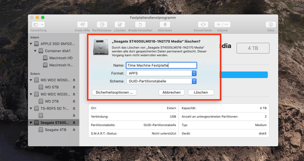The width and height of the screenshot is (304, 161).
Task: Open the Infos toolbar button
Action: coord(271,25)
